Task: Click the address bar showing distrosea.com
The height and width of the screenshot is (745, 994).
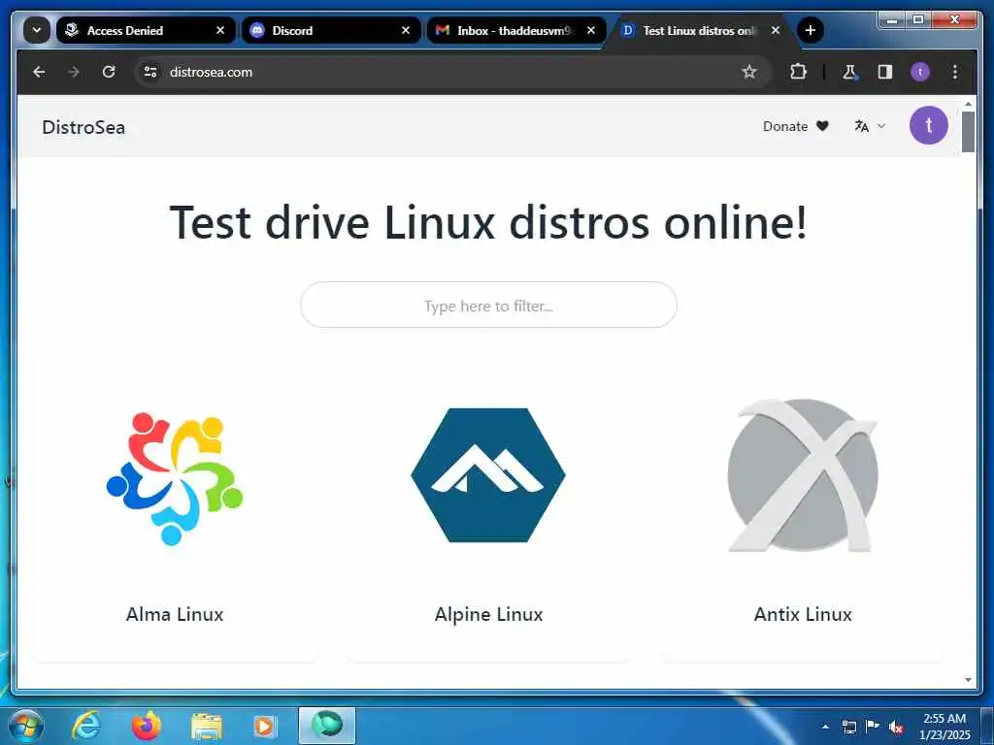Action: 453,72
